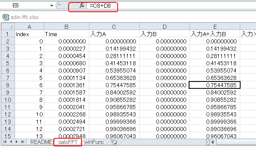Open the Name Box dropdown arrow
This screenshot has width=256, height=148.
click(52, 6)
